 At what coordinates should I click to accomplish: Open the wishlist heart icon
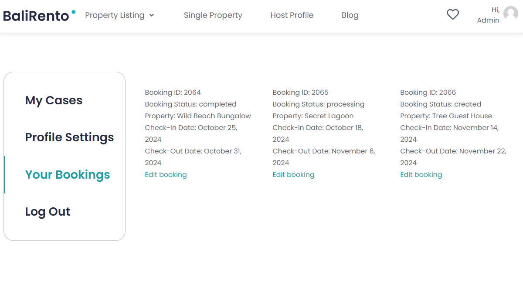(452, 14)
